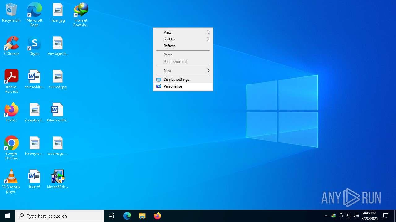Click the network icon in the tray
This screenshot has width=396, height=222.
pos(349,216)
